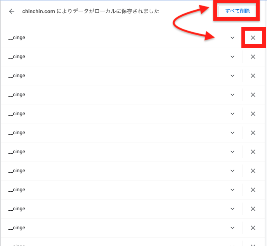The width and height of the screenshot is (267, 246).
Task: Expand the sixth __cinge row chevron
Action: click(232, 133)
